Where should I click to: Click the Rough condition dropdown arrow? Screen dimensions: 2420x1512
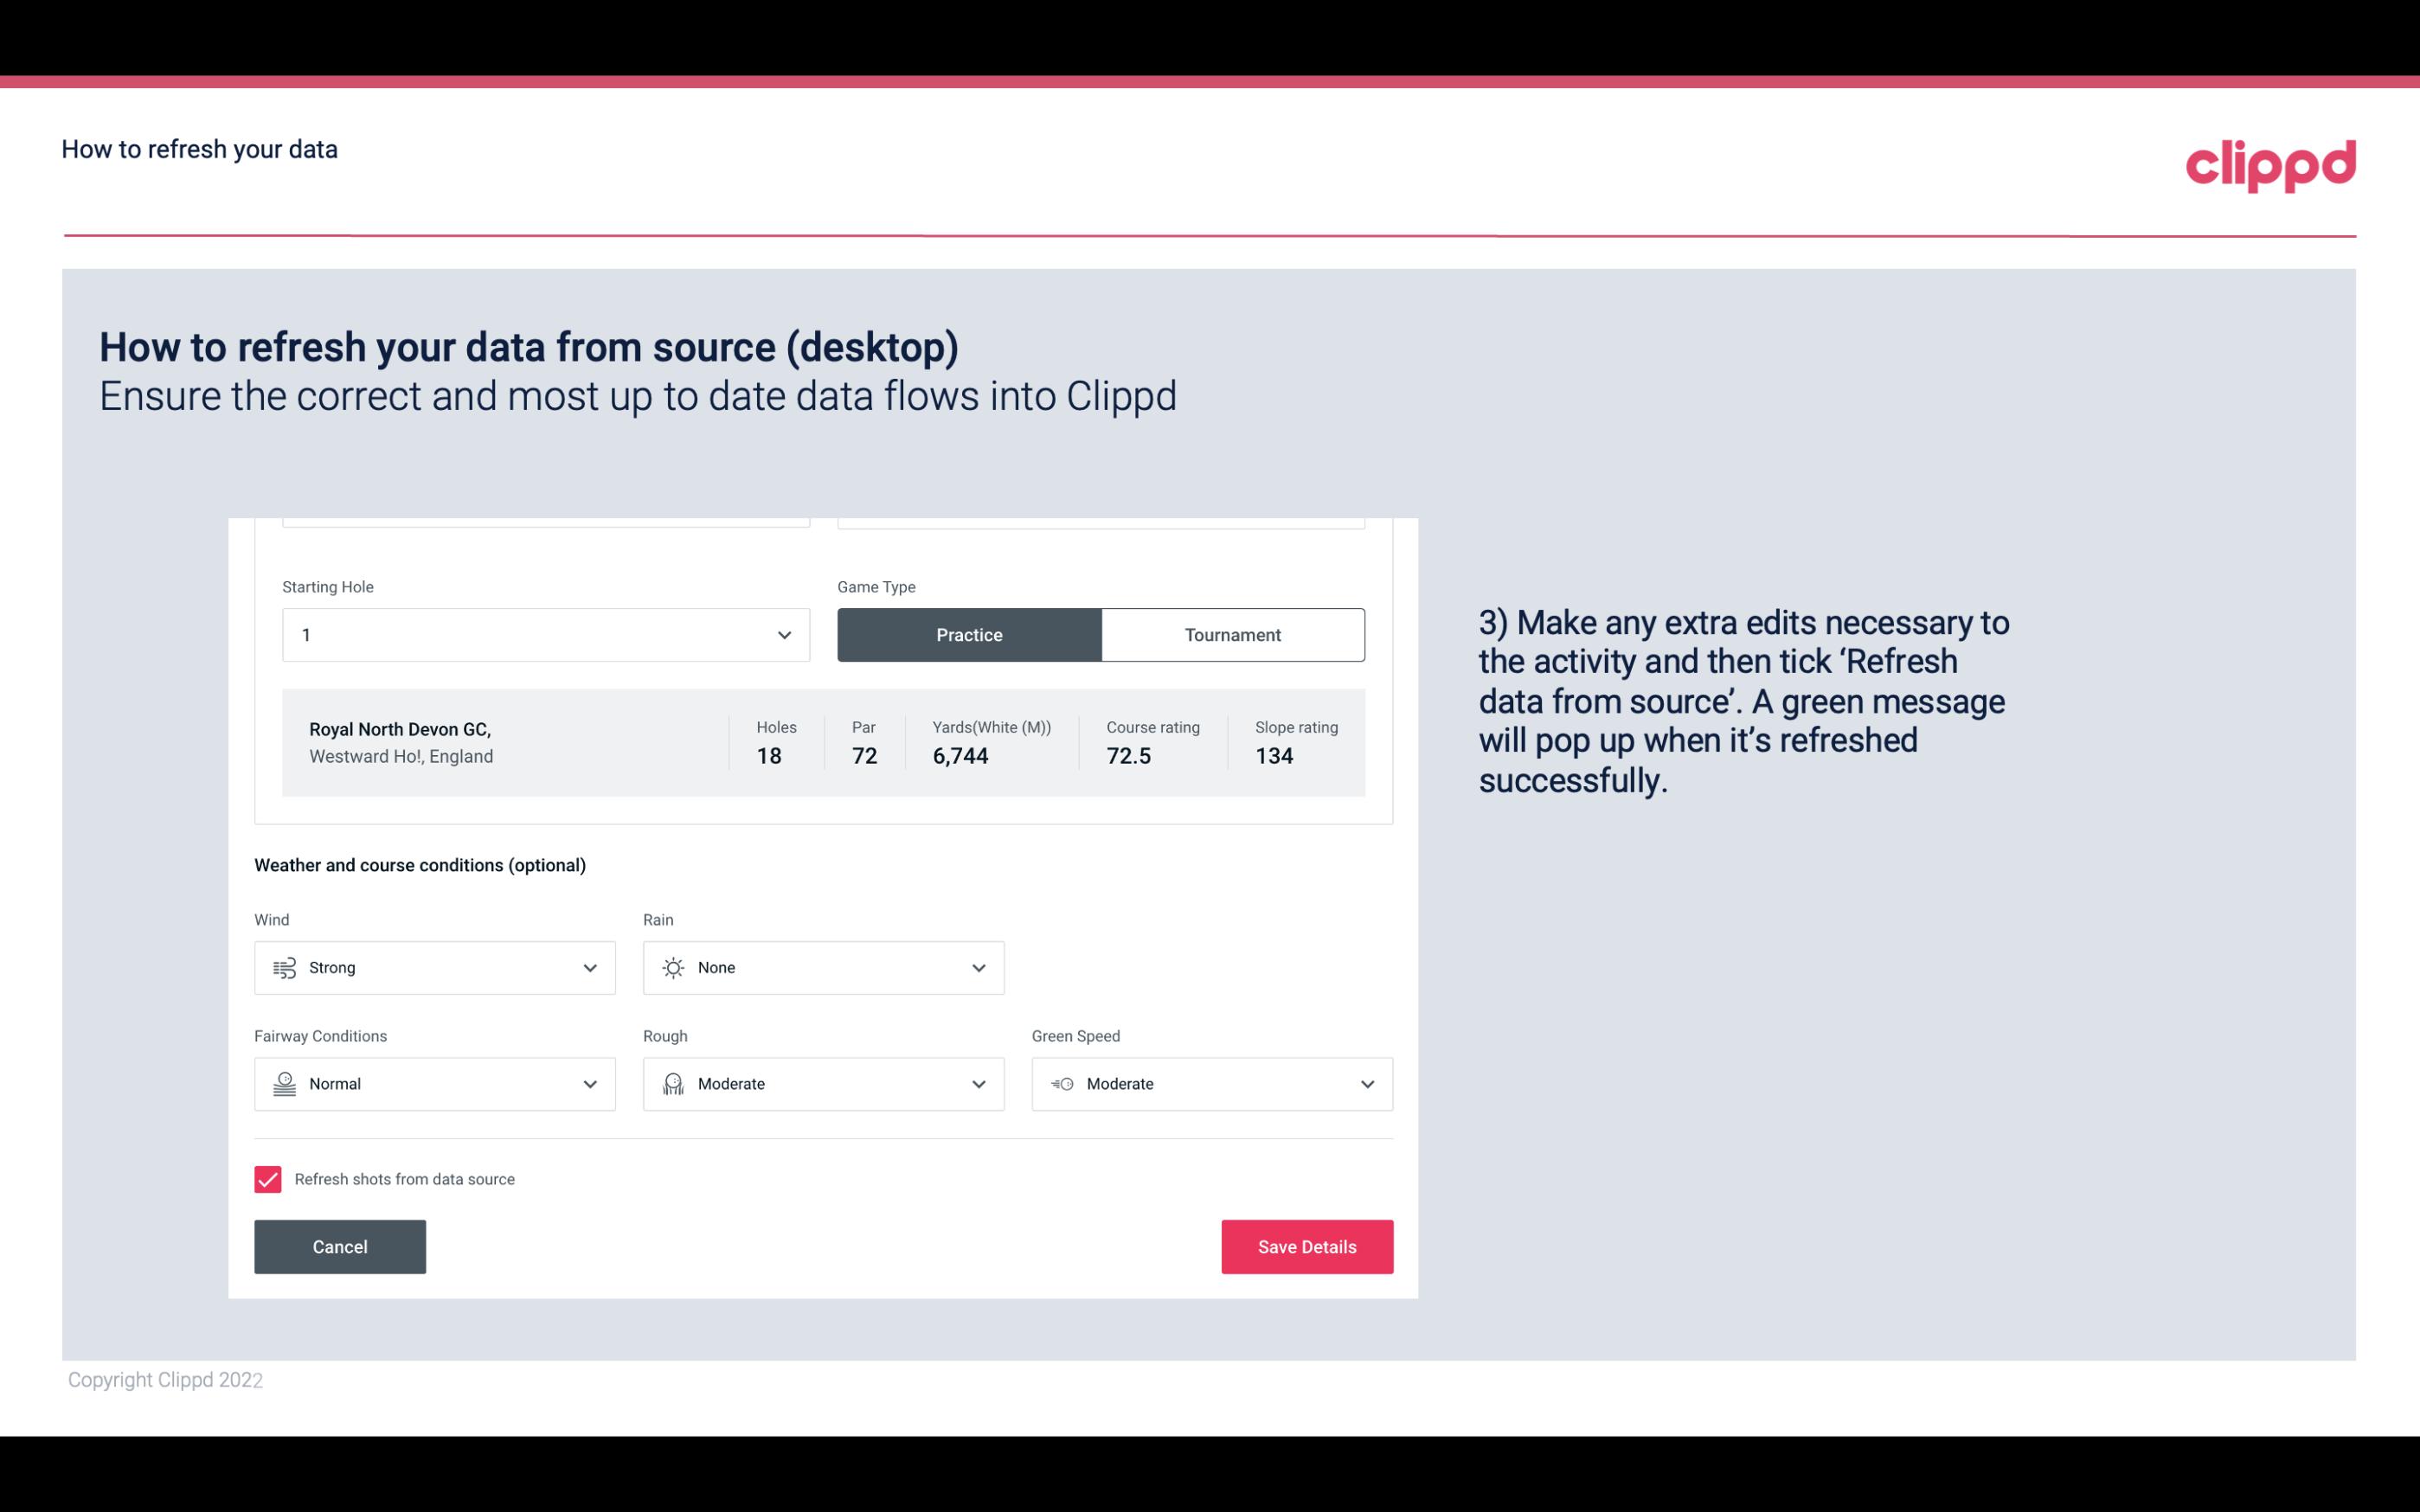[979, 1084]
